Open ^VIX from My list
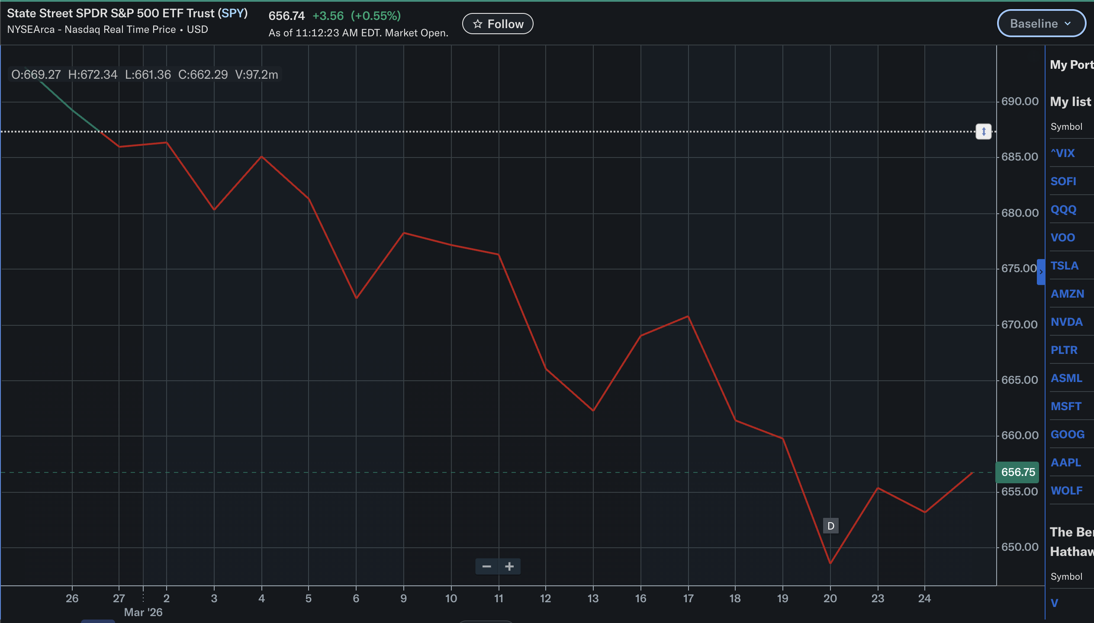This screenshot has width=1094, height=623. [x=1062, y=153]
